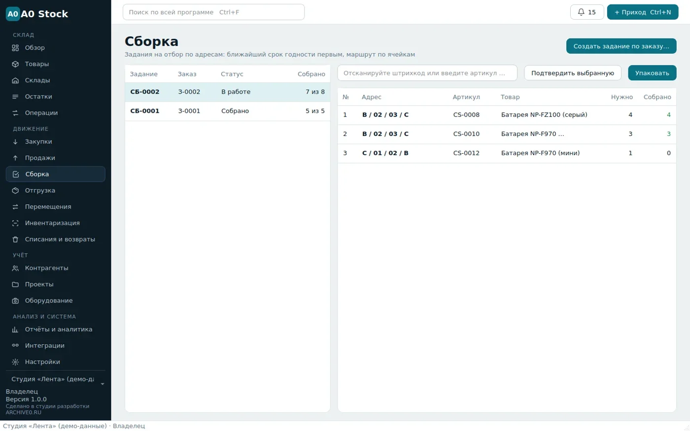Click the ARCHIVE0.RU footer link
Viewport: 690px width, 431px height.
pyautogui.click(x=24, y=413)
